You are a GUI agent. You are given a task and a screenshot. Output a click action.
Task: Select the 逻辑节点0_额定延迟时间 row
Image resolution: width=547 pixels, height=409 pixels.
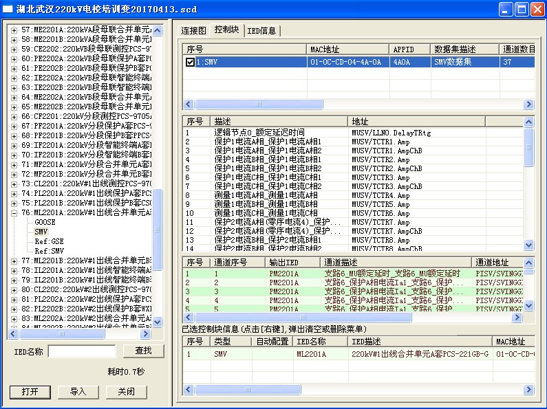[259, 133]
